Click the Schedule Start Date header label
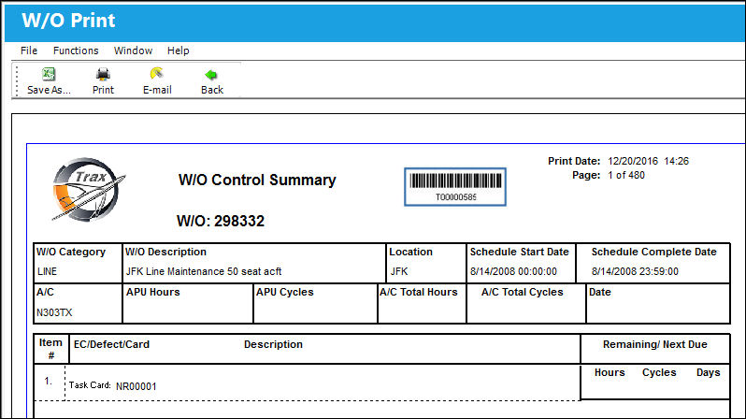The width and height of the screenshot is (746, 419). [x=520, y=252]
